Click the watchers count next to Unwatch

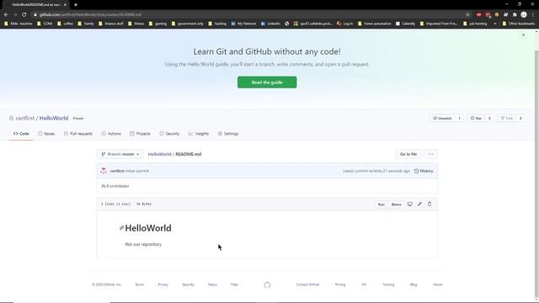click(459, 118)
